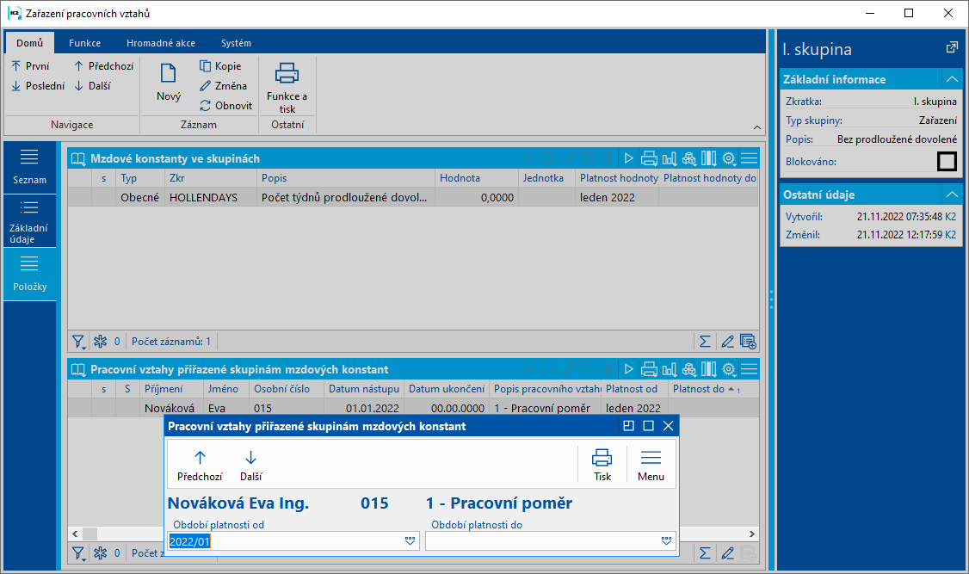Open Období platnosti do dropdown
Screen dimensions: 969x574
666,540
